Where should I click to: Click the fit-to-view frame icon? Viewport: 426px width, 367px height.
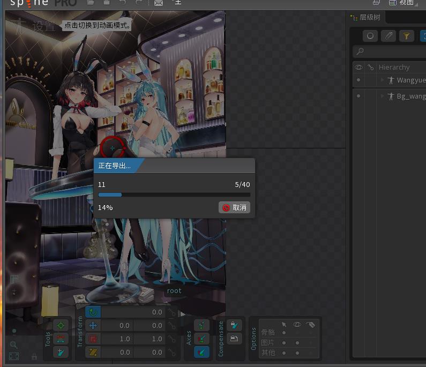[x=14, y=356]
